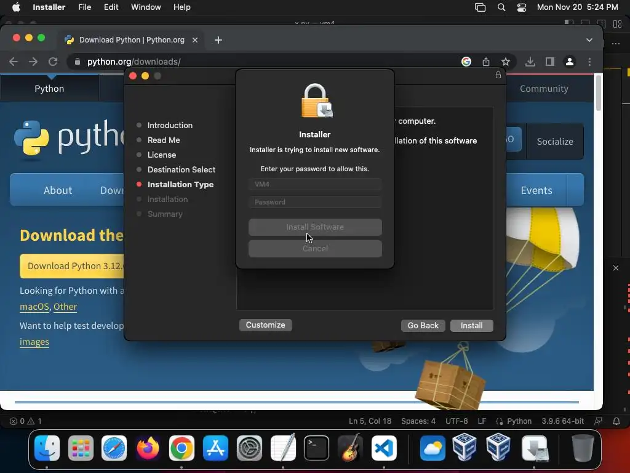Image resolution: width=630 pixels, height=473 pixels.
Task: Open the macOS download link
Action: pos(34,307)
